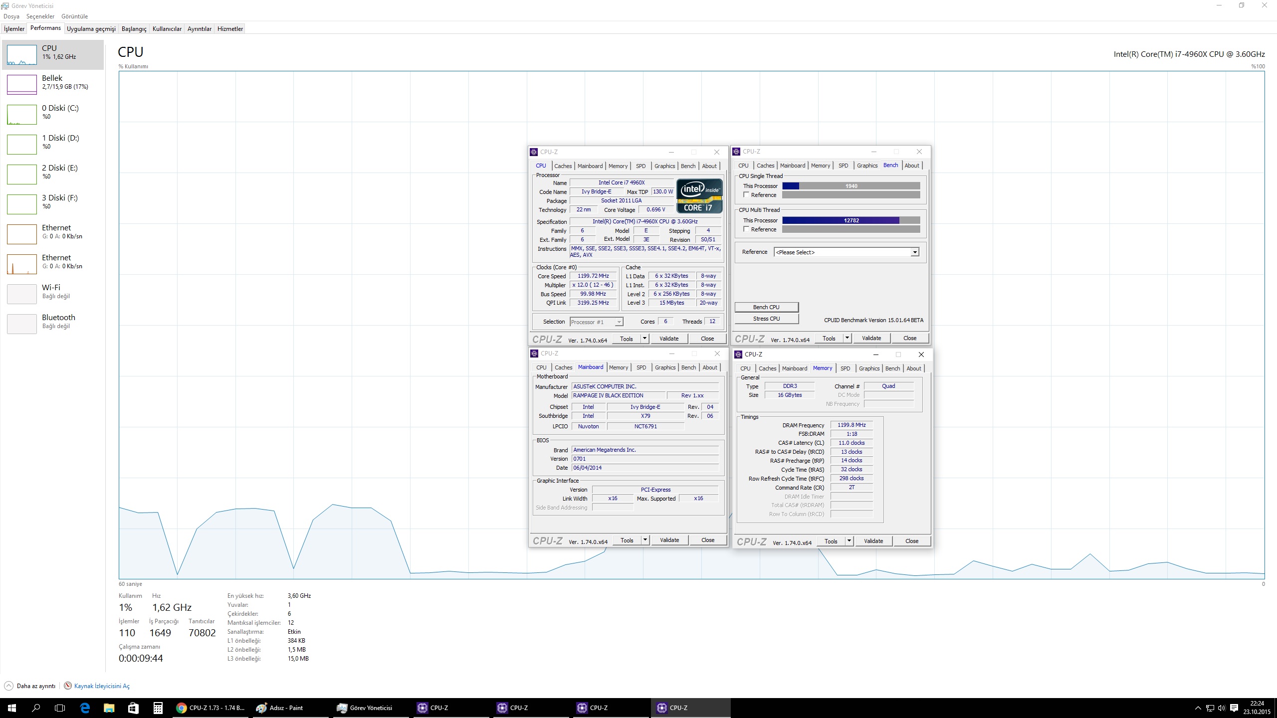Screen dimensions: 1277x718
Task: Open Kaynak İzleyicisi Aç link
Action: pyautogui.click(x=102, y=686)
